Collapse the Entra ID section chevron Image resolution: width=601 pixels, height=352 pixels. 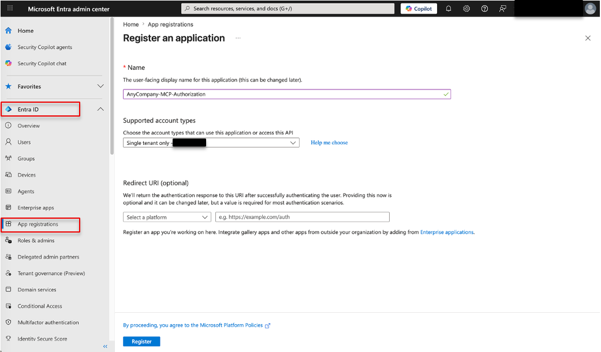click(x=100, y=109)
